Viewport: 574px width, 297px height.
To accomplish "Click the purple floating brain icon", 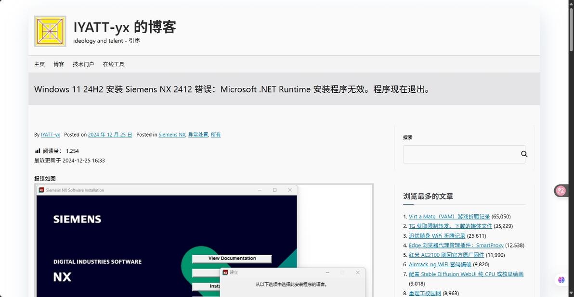I will 561,280.
